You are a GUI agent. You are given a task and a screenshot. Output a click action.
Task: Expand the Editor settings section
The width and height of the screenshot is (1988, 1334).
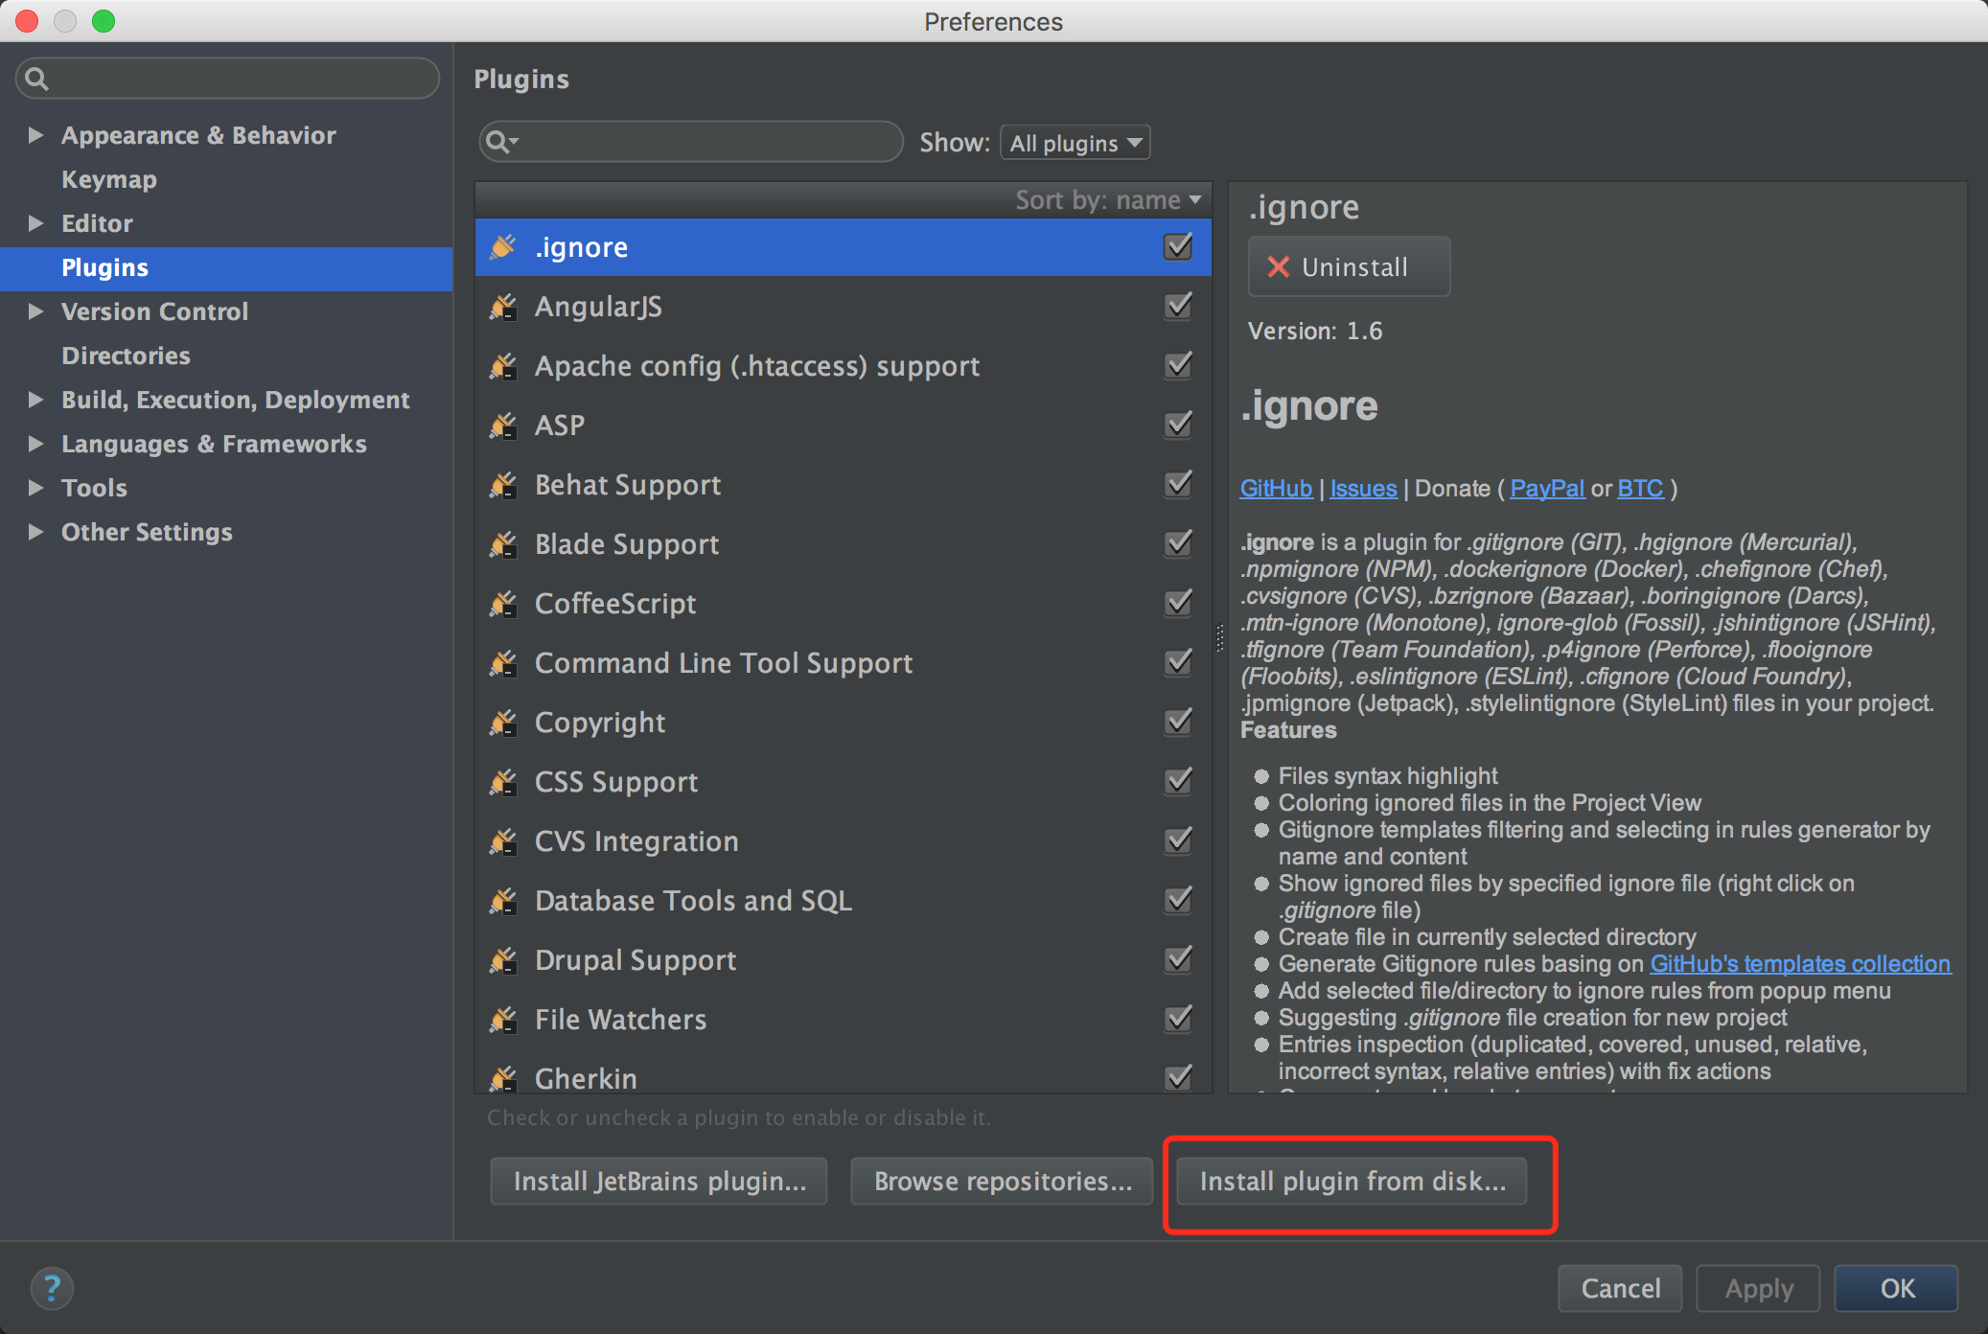click(35, 223)
